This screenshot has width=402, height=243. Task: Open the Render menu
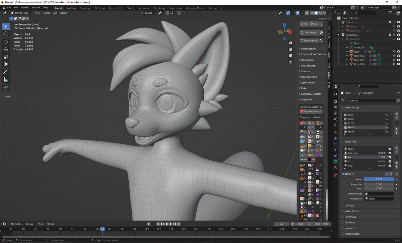click(x=25, y=7)
